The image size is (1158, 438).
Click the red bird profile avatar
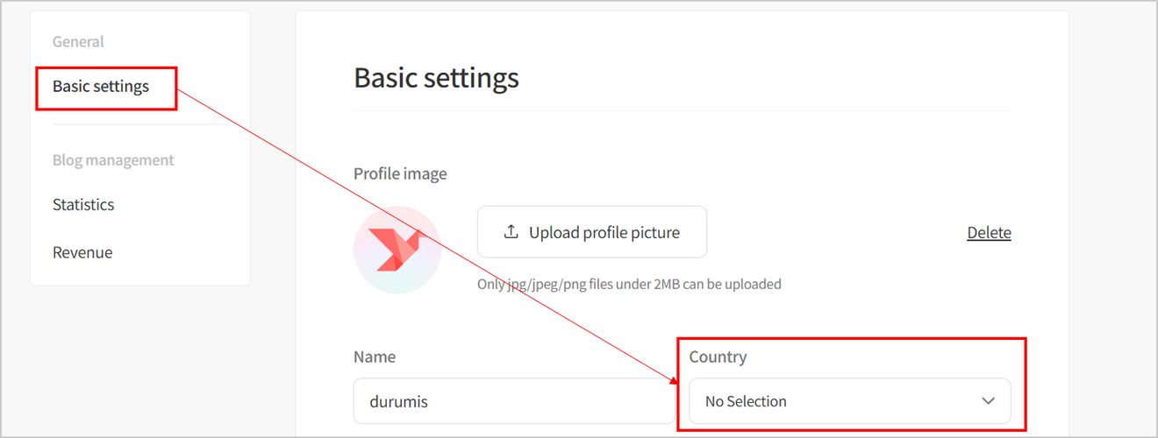coord(397,250)
